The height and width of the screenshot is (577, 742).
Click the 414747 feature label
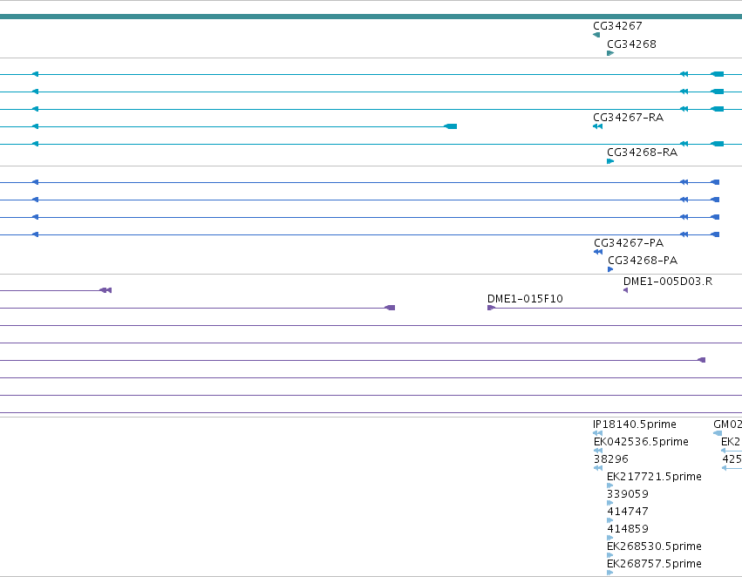pyautogui.click(x=628, y=512)
